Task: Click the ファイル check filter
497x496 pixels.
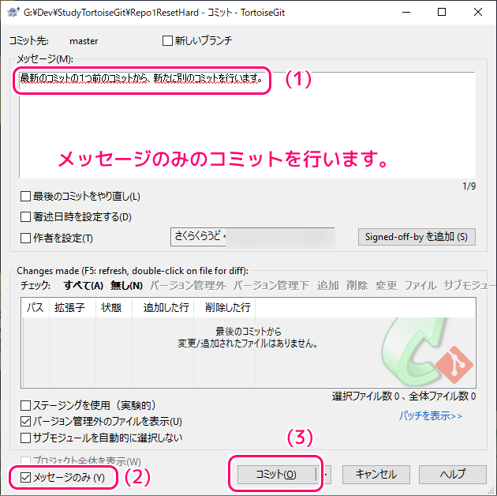Action: pyautogui.click(x=420, y=285)
